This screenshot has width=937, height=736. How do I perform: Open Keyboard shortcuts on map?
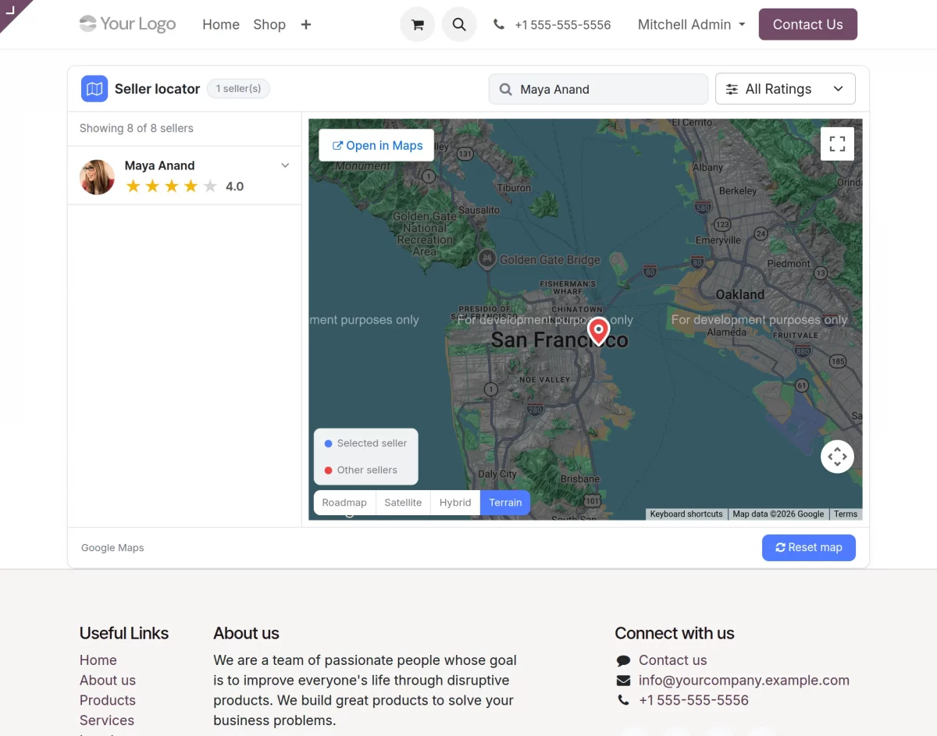[686, 514]
